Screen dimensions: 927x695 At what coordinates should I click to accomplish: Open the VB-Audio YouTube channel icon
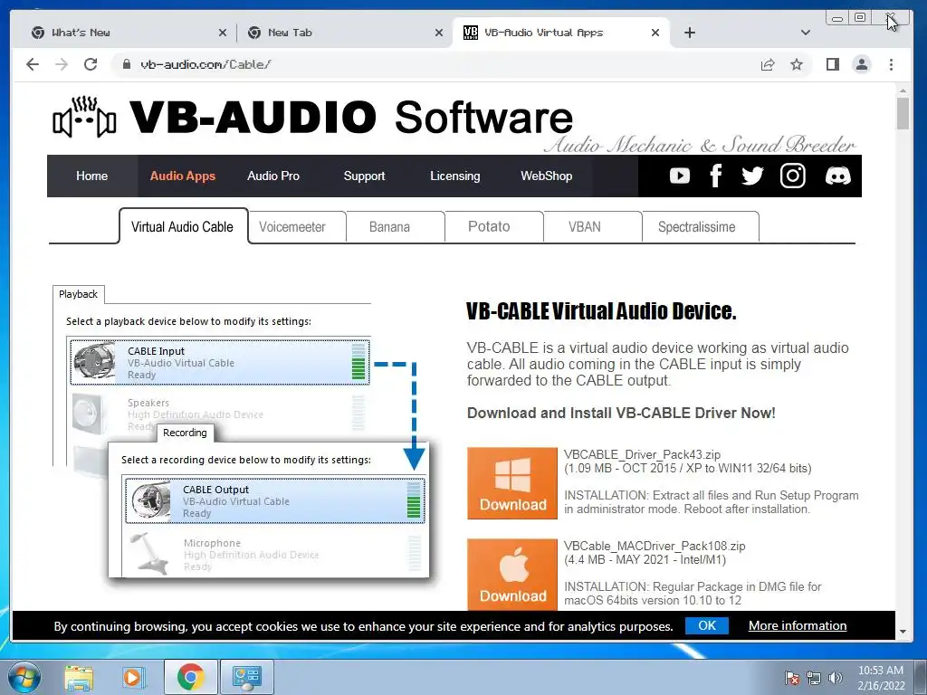[x=679, y=176]
